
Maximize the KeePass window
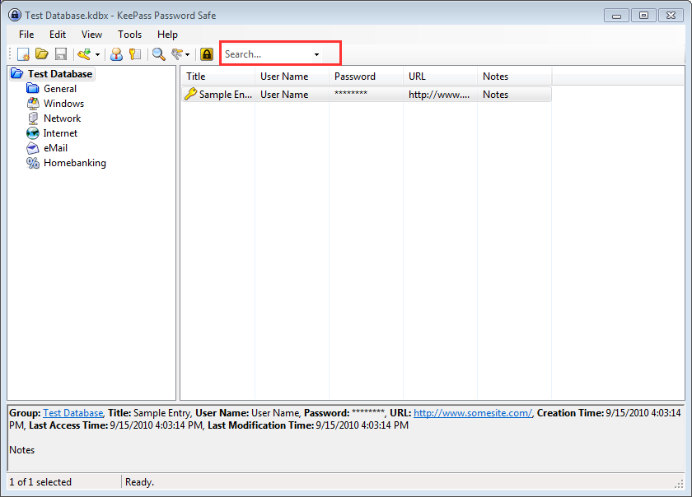(643, 16)
